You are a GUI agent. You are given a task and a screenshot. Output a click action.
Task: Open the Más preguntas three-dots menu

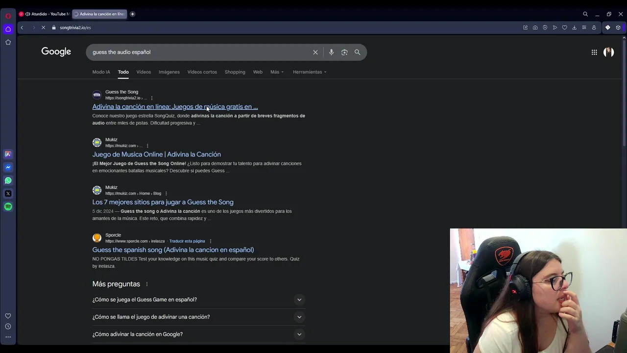(146, 284)
